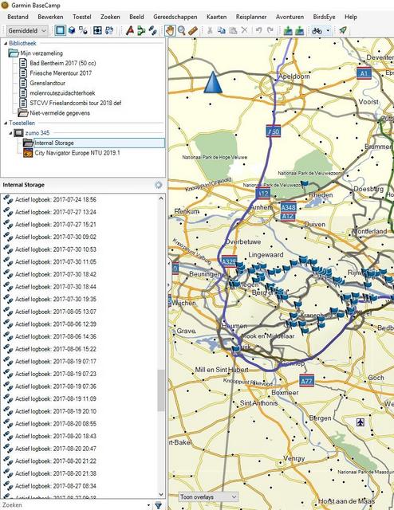This screenshot has height=510, width=394.
Task: Click the A50 highway shield on map
Action: pyautogui.click(x=274, y=131)
